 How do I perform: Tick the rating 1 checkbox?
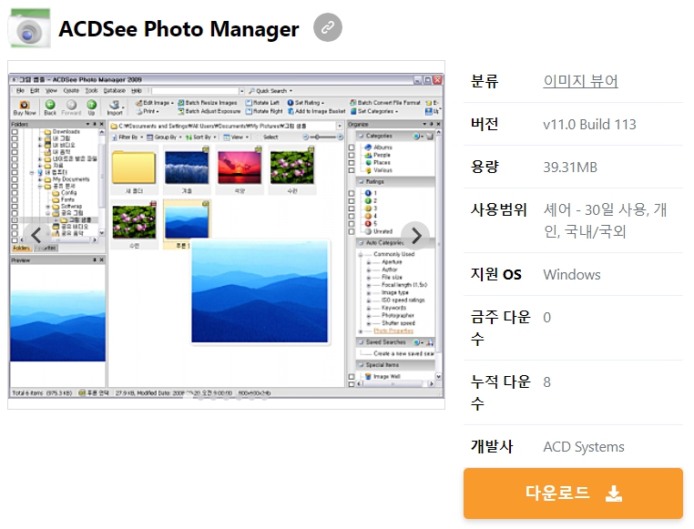click(352, 193)
